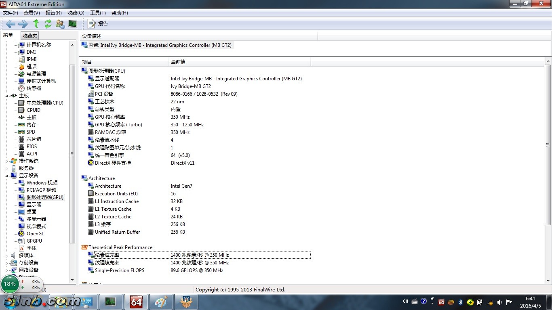Expand the 操作系统 tree node
Image resolution: width=552 pixels, height=310 pixels.
point(7,161)
